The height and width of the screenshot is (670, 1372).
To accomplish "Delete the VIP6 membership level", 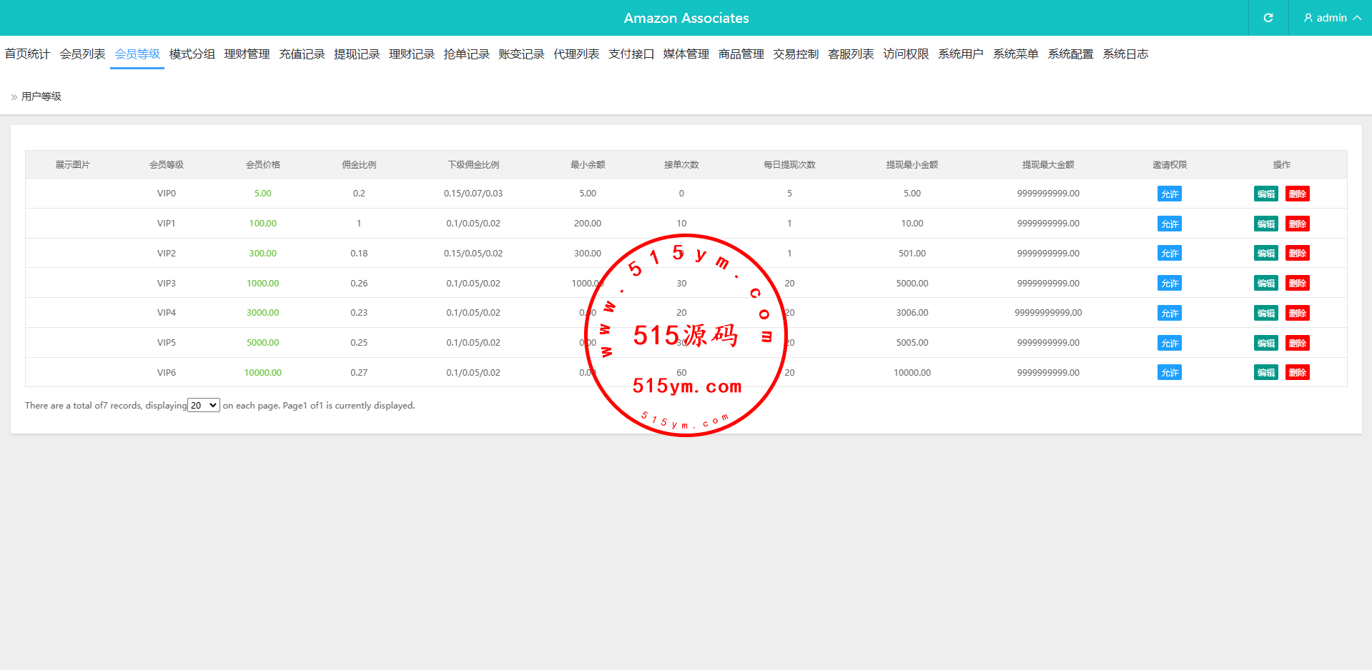I will pyautogui.click(x=1297, y=373).
